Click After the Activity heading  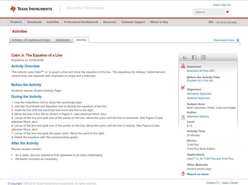25,143
